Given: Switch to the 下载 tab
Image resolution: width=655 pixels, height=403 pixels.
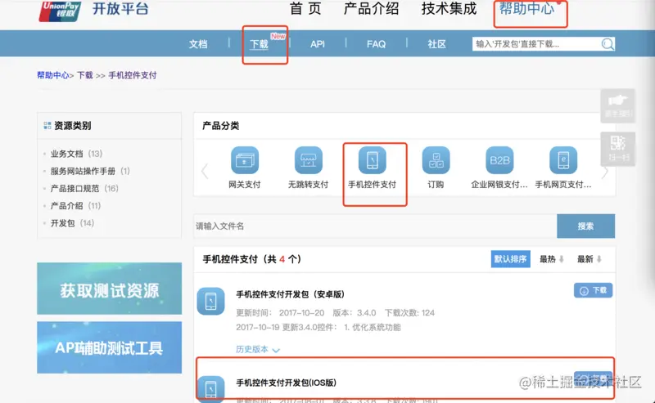Looking at the screenshot, I should (259, 44).
